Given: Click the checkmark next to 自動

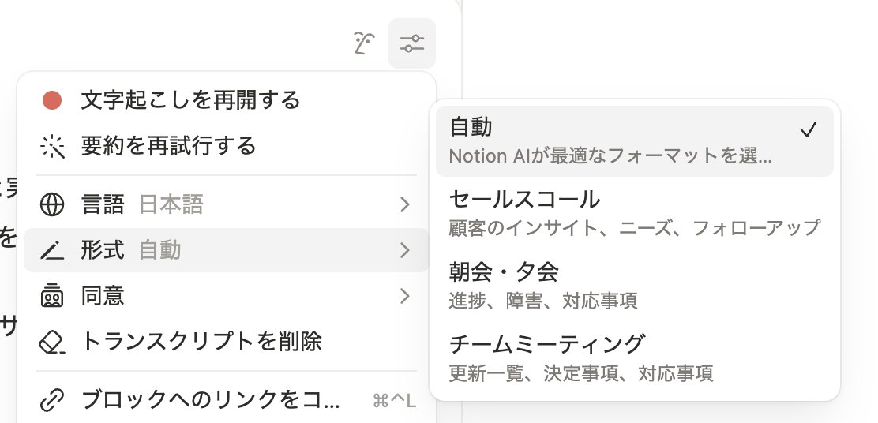Looking at the screenshot, I should 809,129.
